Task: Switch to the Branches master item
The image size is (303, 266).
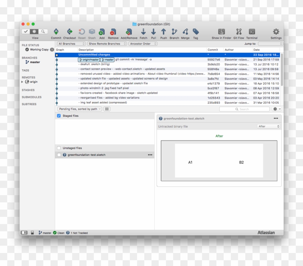Action: coord(35,62)
